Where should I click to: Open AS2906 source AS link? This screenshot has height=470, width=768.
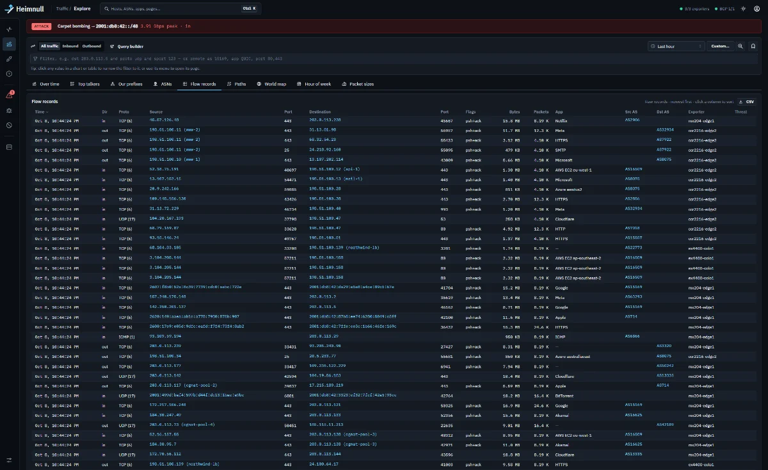632,120
